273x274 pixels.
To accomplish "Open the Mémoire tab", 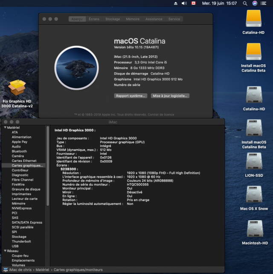I will [x=133, y=19].
